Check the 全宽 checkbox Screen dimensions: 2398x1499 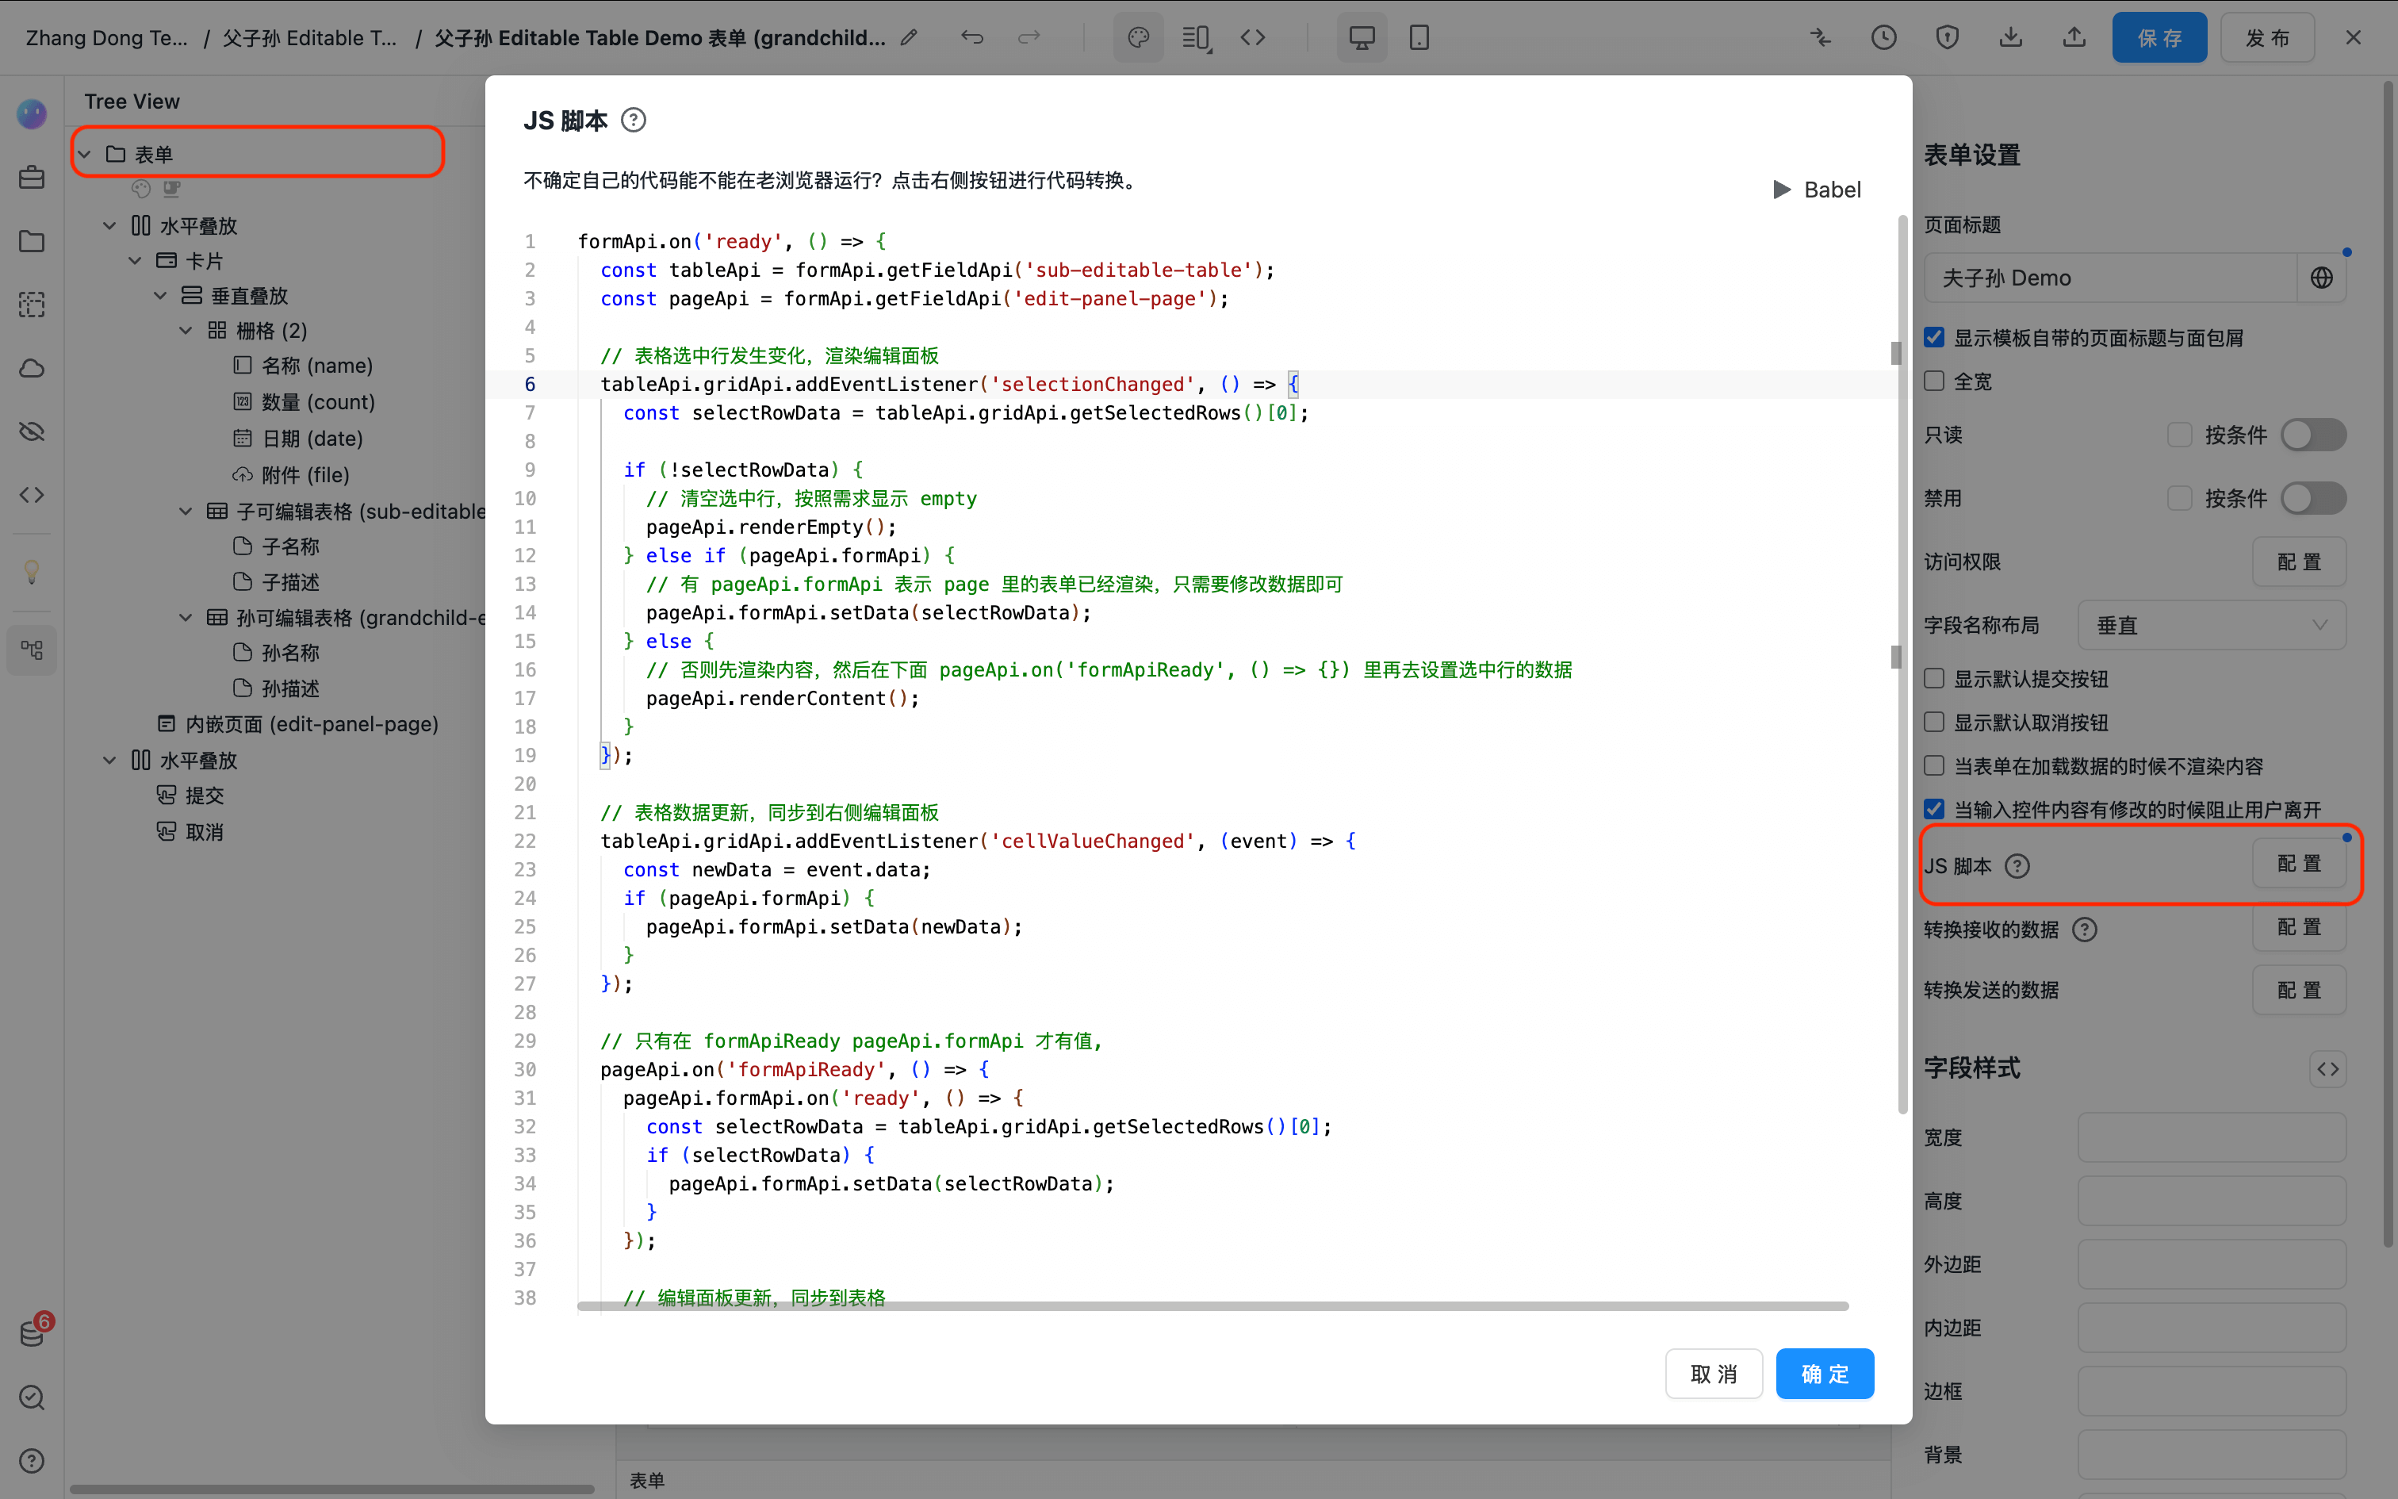pyautogui.click(x=1933, y=381)
